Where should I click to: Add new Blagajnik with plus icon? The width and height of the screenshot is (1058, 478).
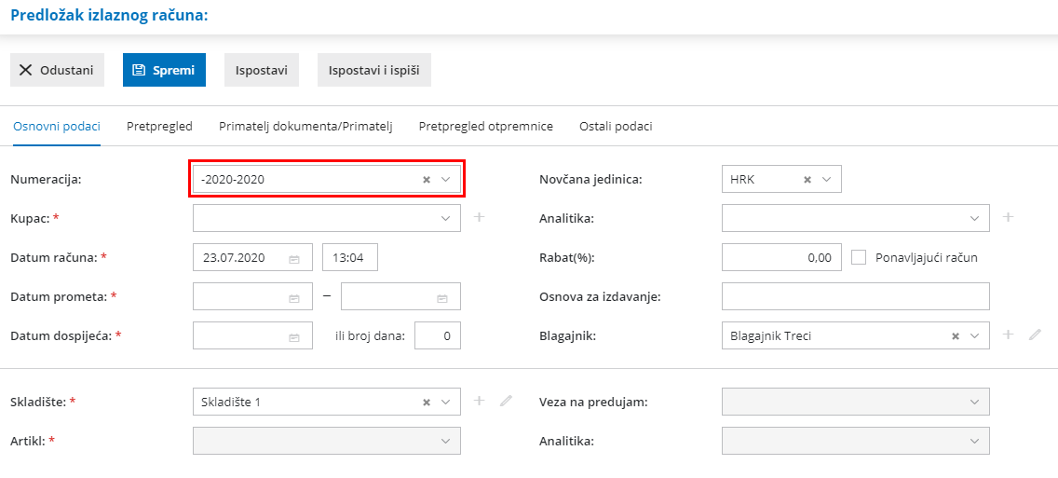(x=1009, y=335)
